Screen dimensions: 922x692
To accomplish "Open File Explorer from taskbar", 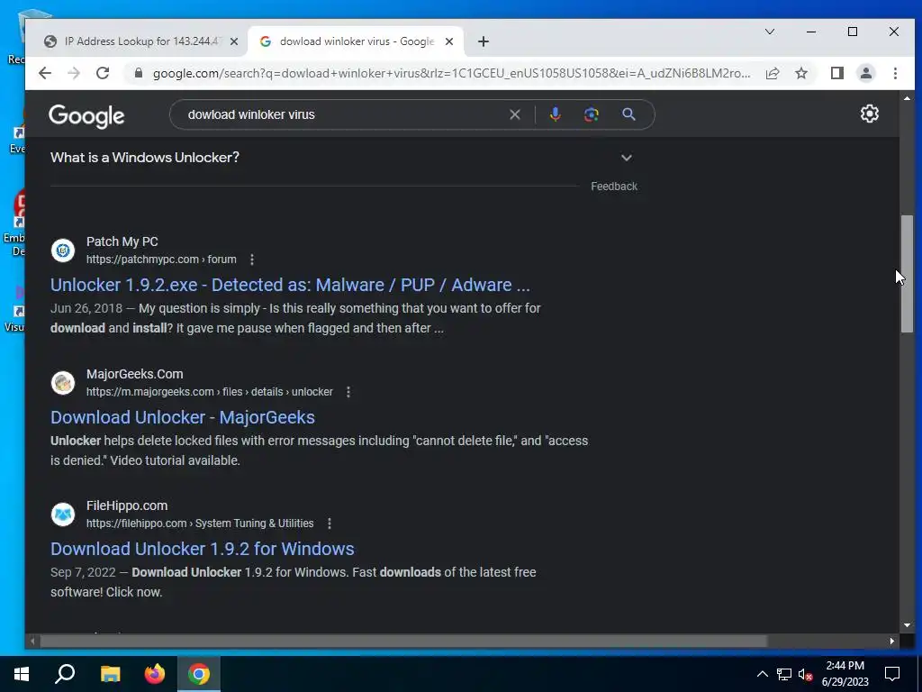I will click(110, 674).
